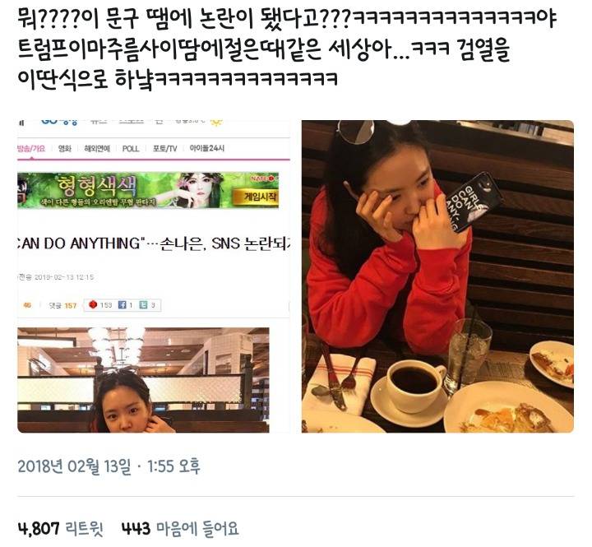
Task: Click the yellow weather sun icon
Action: click(216, 122)
